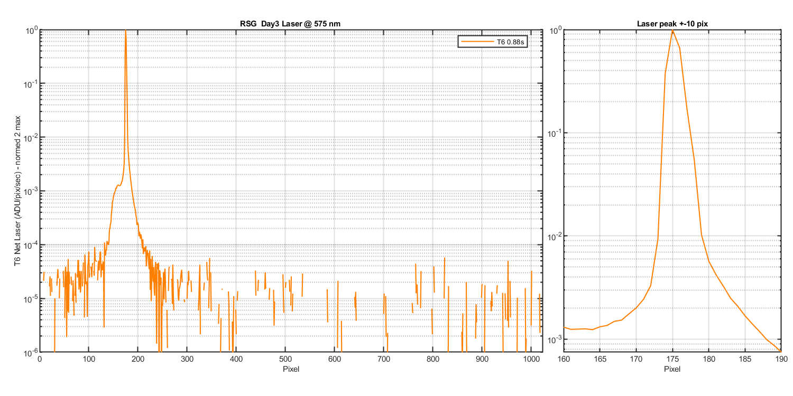Image resolution: width=793 pixels, height=396 pixels.
Task: Click the '100' x-axis tick label
Action: pos(89,359)
